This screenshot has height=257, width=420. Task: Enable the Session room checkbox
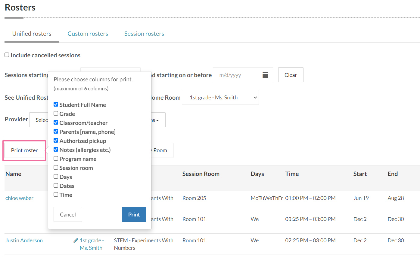[56, 168]
